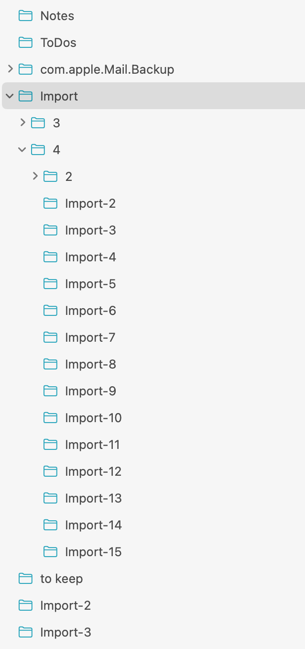Click the com.apple.Mail.Backup folder icon
Viewport: 305px width, 649px height.
(25, 69)
